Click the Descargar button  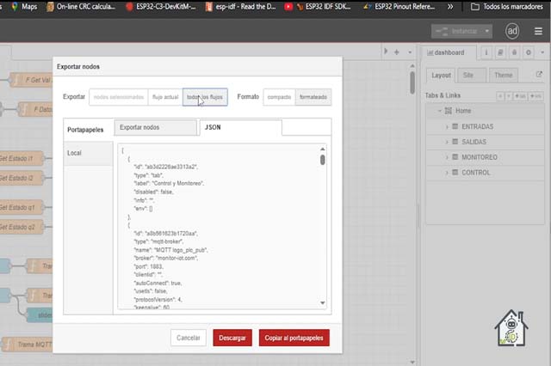click(x=232, y=338)
